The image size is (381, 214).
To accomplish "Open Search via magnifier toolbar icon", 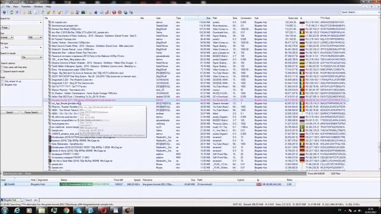I will click(66, 12).
